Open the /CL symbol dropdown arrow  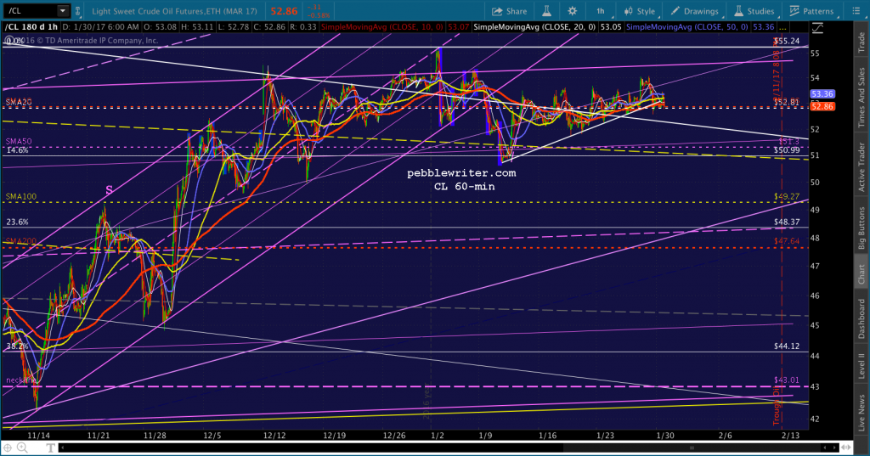pos(63,10)
